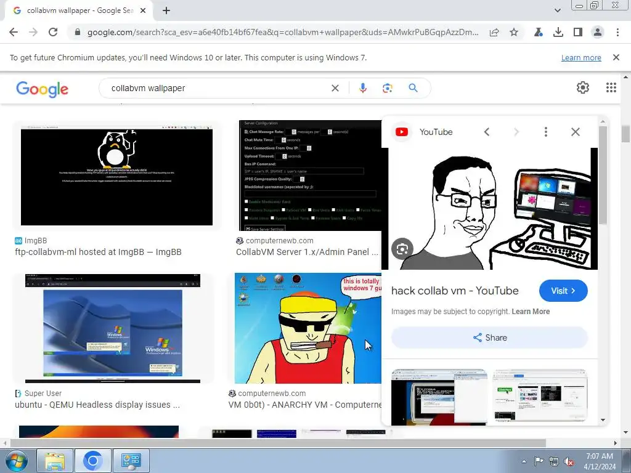Click CollabVM Server 1.x/Admin Panel title

307,252
